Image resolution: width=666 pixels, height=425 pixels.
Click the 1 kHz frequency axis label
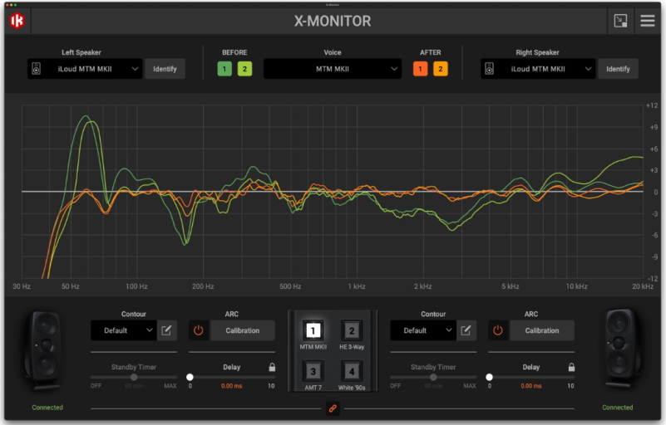point(357,286)
